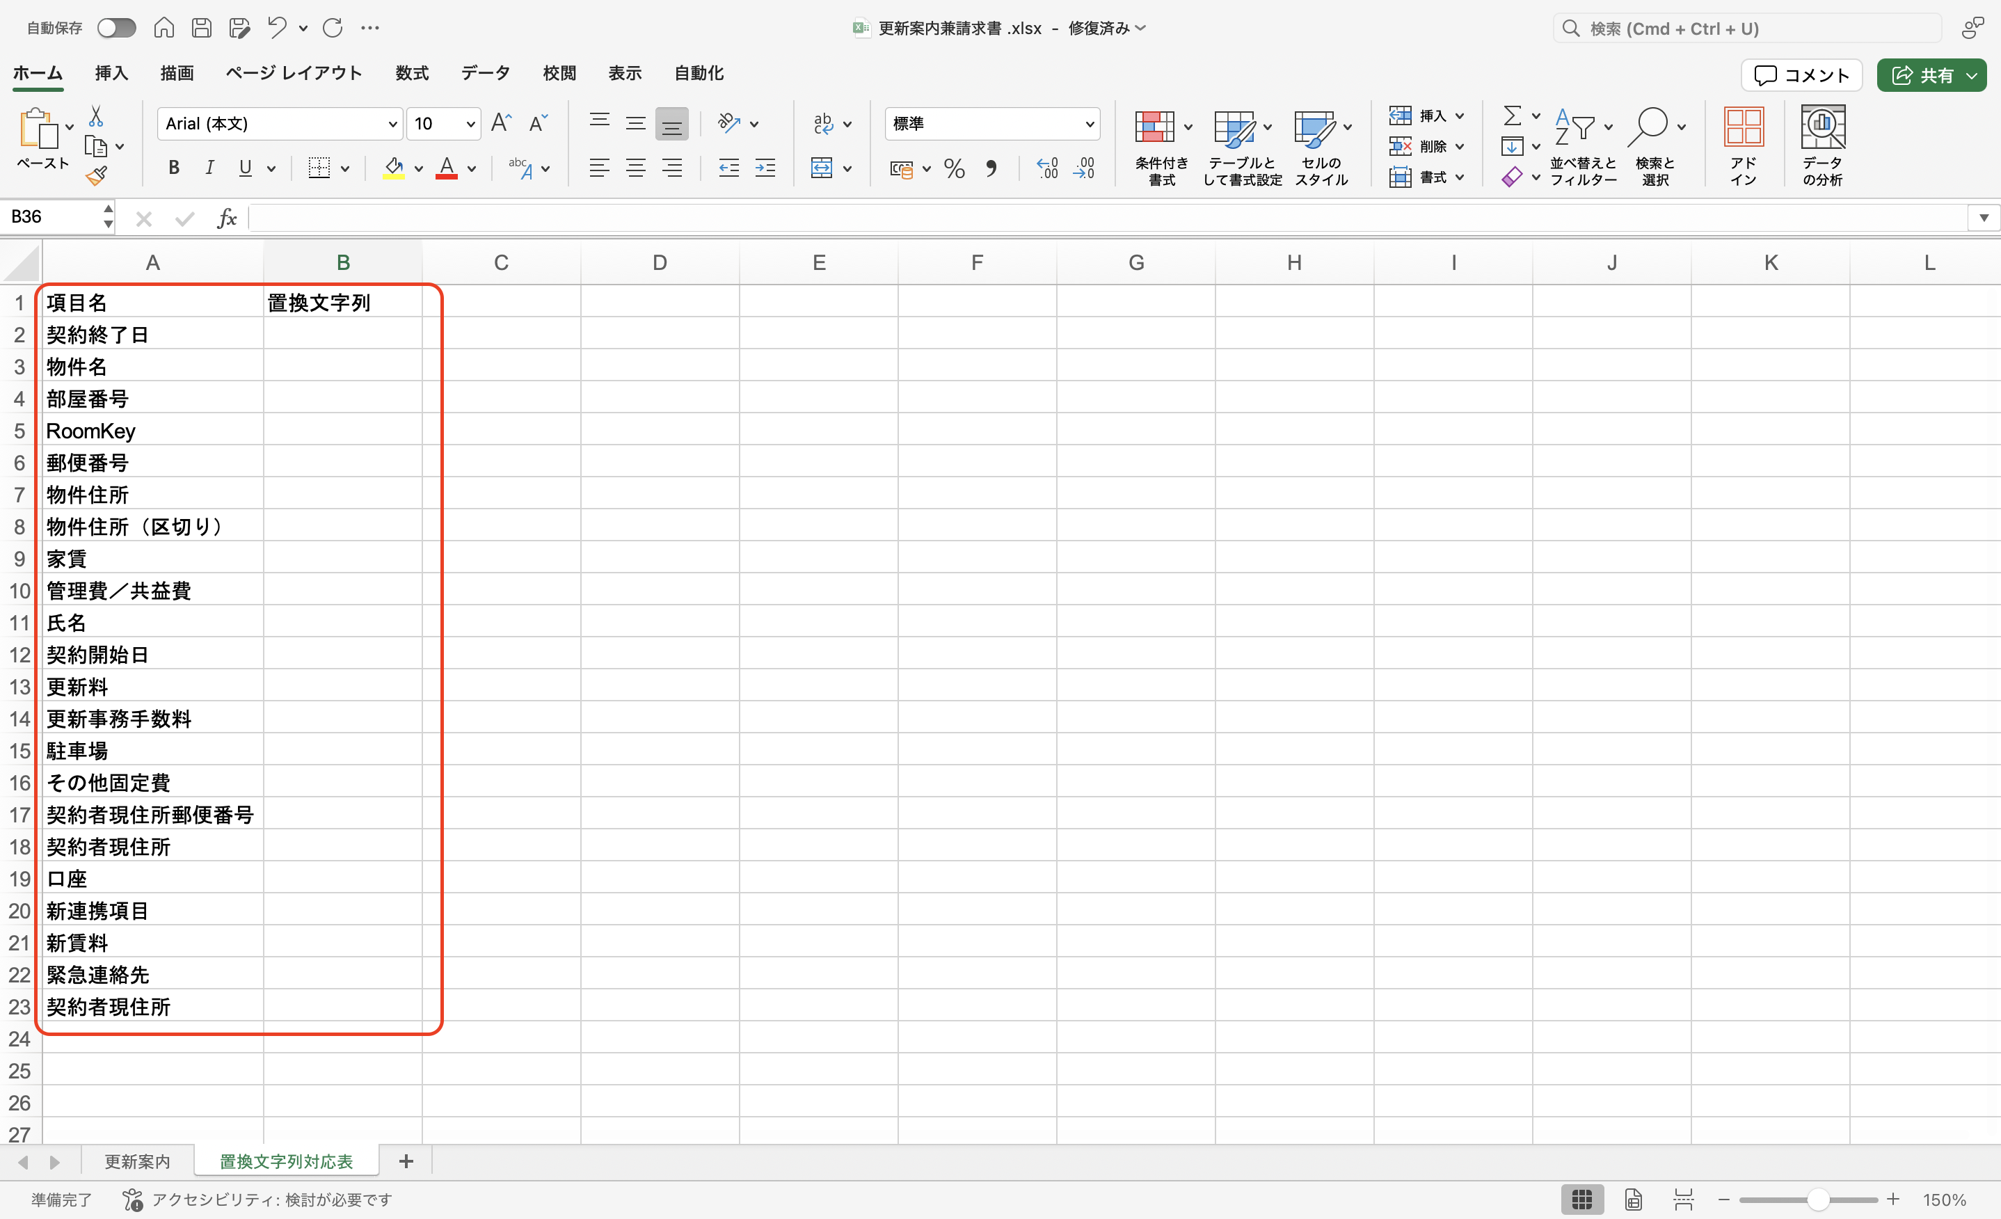Align text left
2001x1219 pixels.
pos(599,168)
